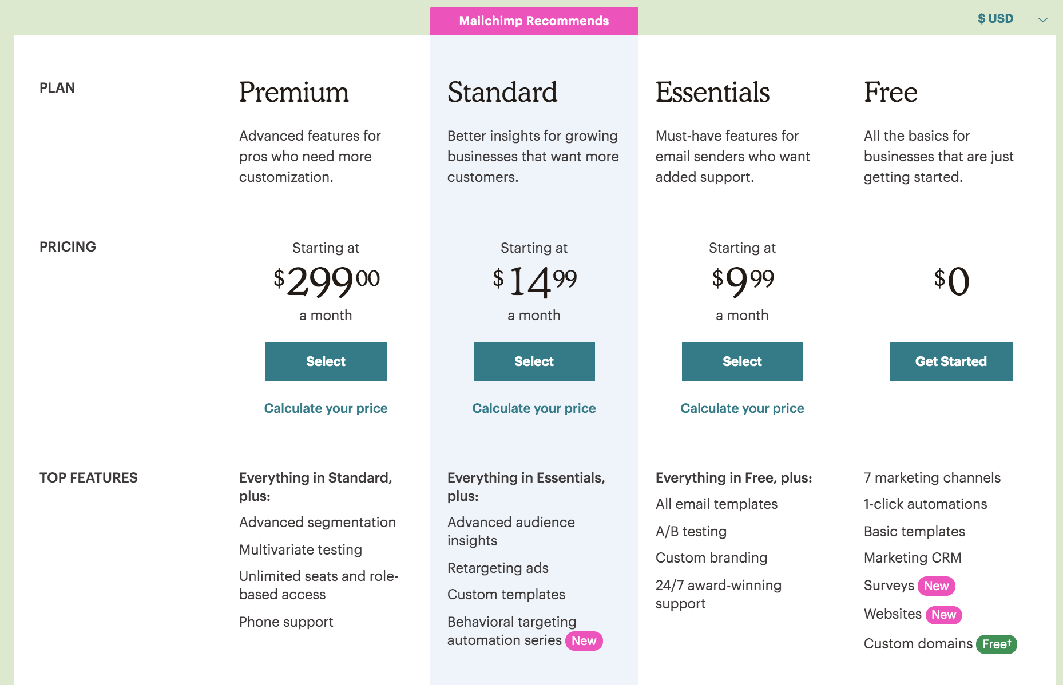Click the Premium plan heading
The width and height of the screenshot is (1063, 685).
click(294, 93)
